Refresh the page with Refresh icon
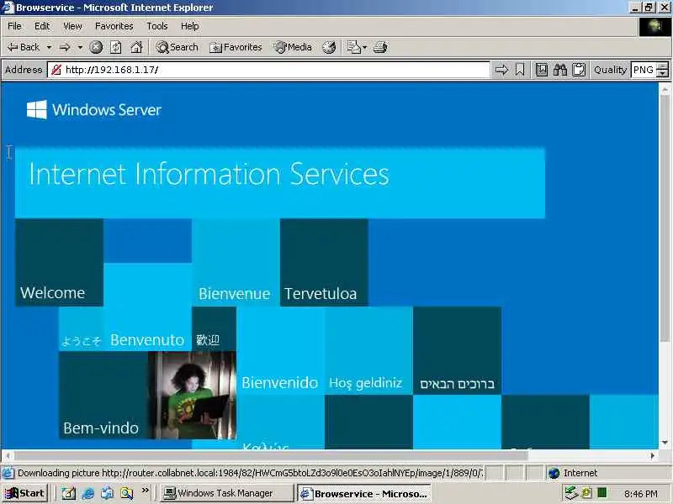This screenshot has width=673, height=504. [x=116, y=47]
